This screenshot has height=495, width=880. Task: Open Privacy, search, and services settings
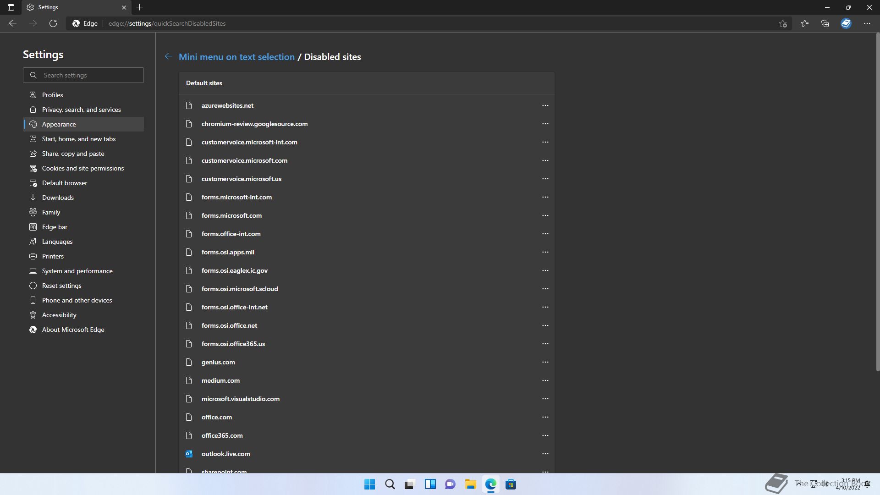pos(83,110)
